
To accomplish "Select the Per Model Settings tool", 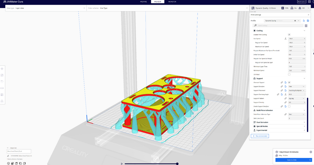I will tap(2, 94).
